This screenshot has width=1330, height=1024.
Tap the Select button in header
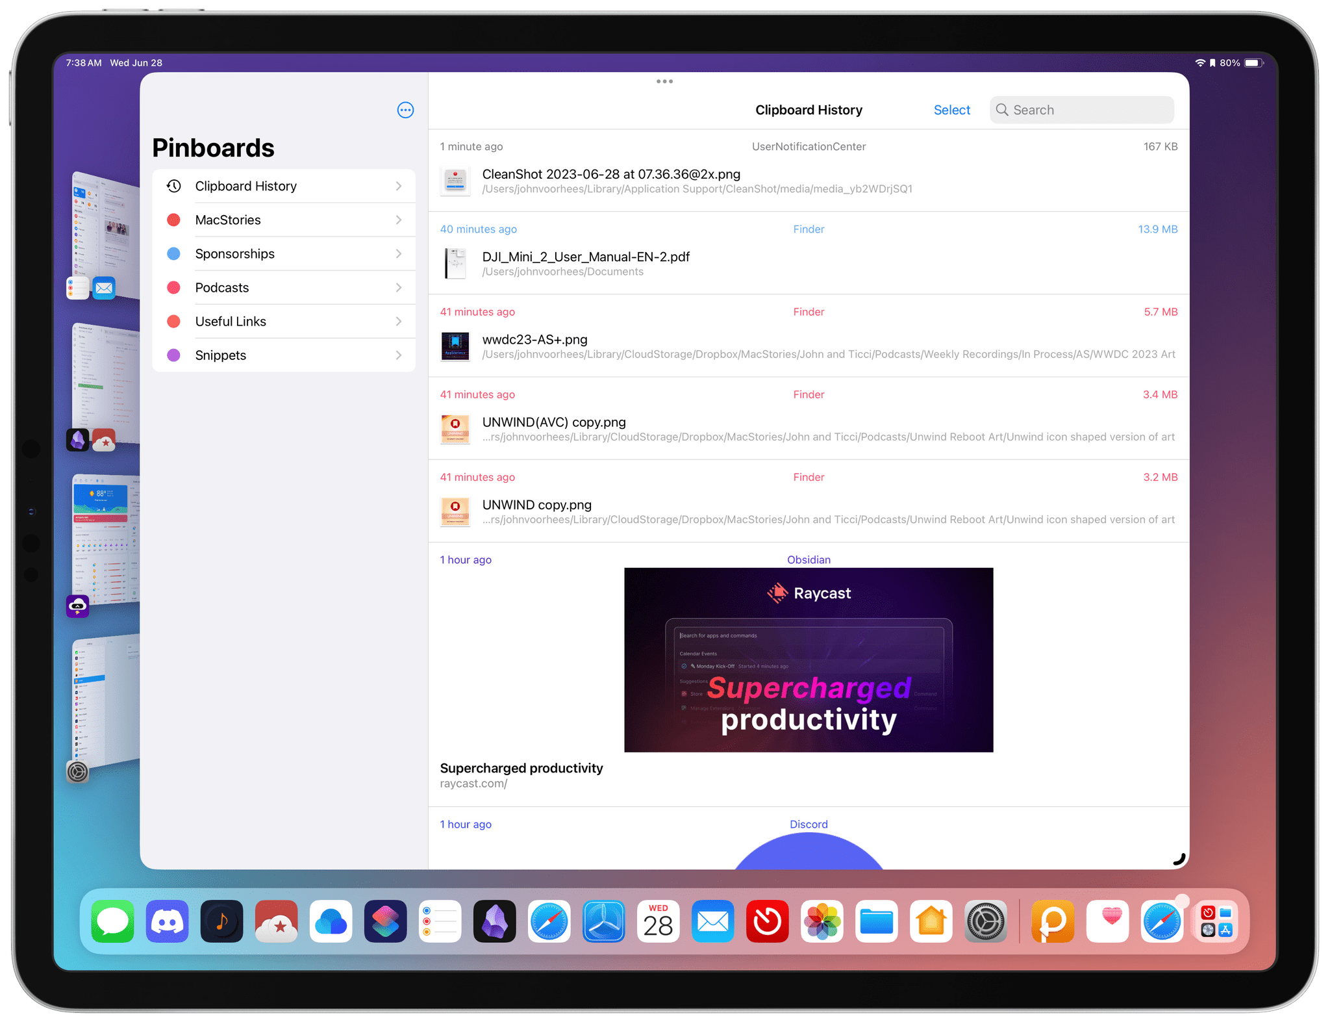pos(951,110)
